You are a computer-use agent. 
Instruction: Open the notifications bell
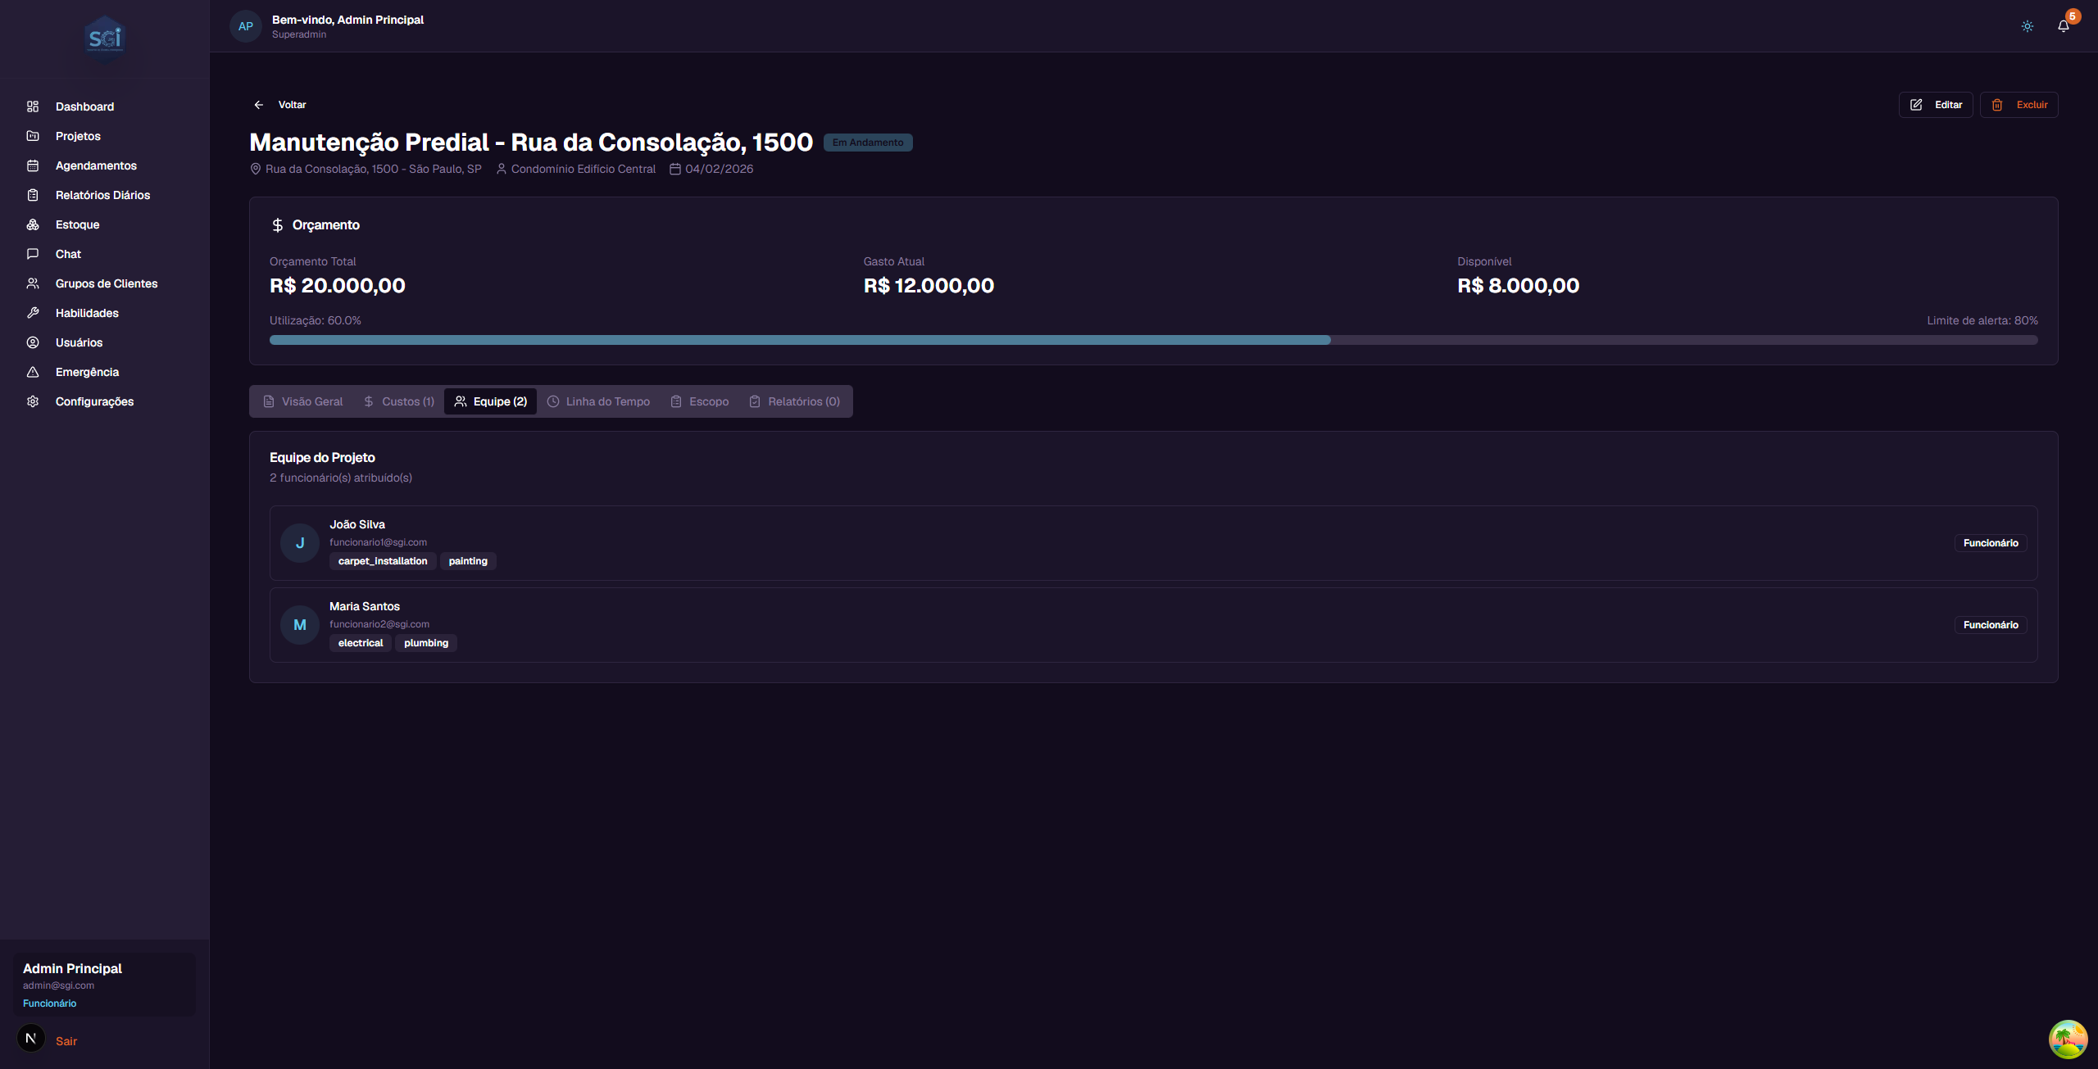coord(2063,26)
